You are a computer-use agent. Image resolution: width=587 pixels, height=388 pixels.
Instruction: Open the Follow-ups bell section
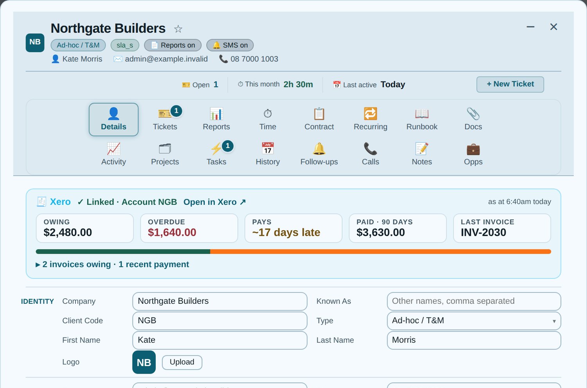tap(319, 154)
